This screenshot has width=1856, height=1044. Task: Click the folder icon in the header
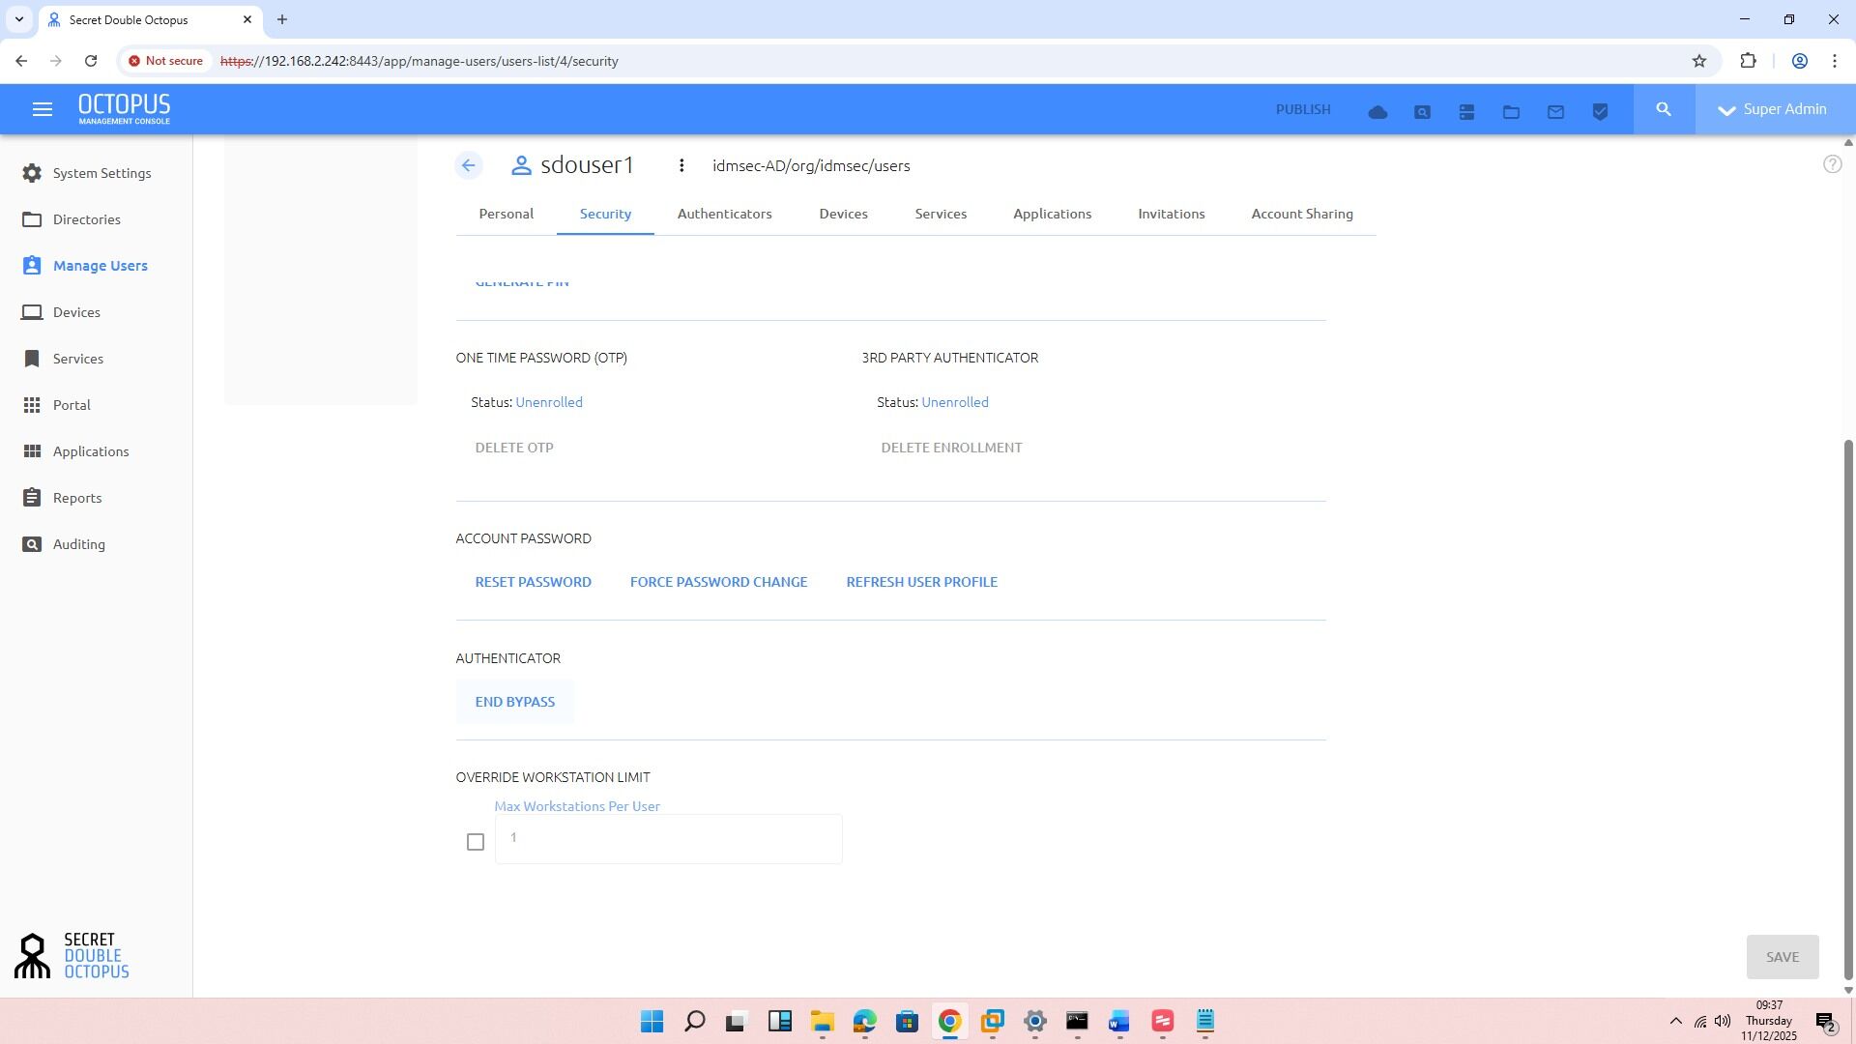pos(1511,112)
